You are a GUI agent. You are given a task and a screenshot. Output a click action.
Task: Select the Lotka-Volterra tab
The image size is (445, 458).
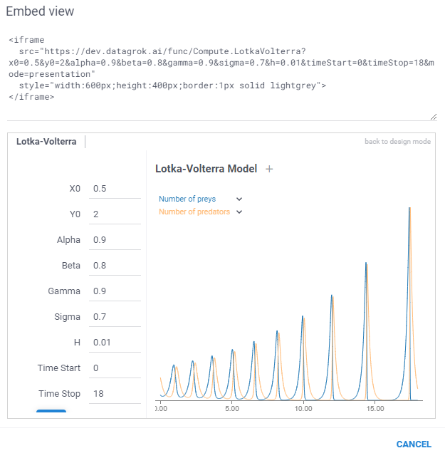click(46, 142)
